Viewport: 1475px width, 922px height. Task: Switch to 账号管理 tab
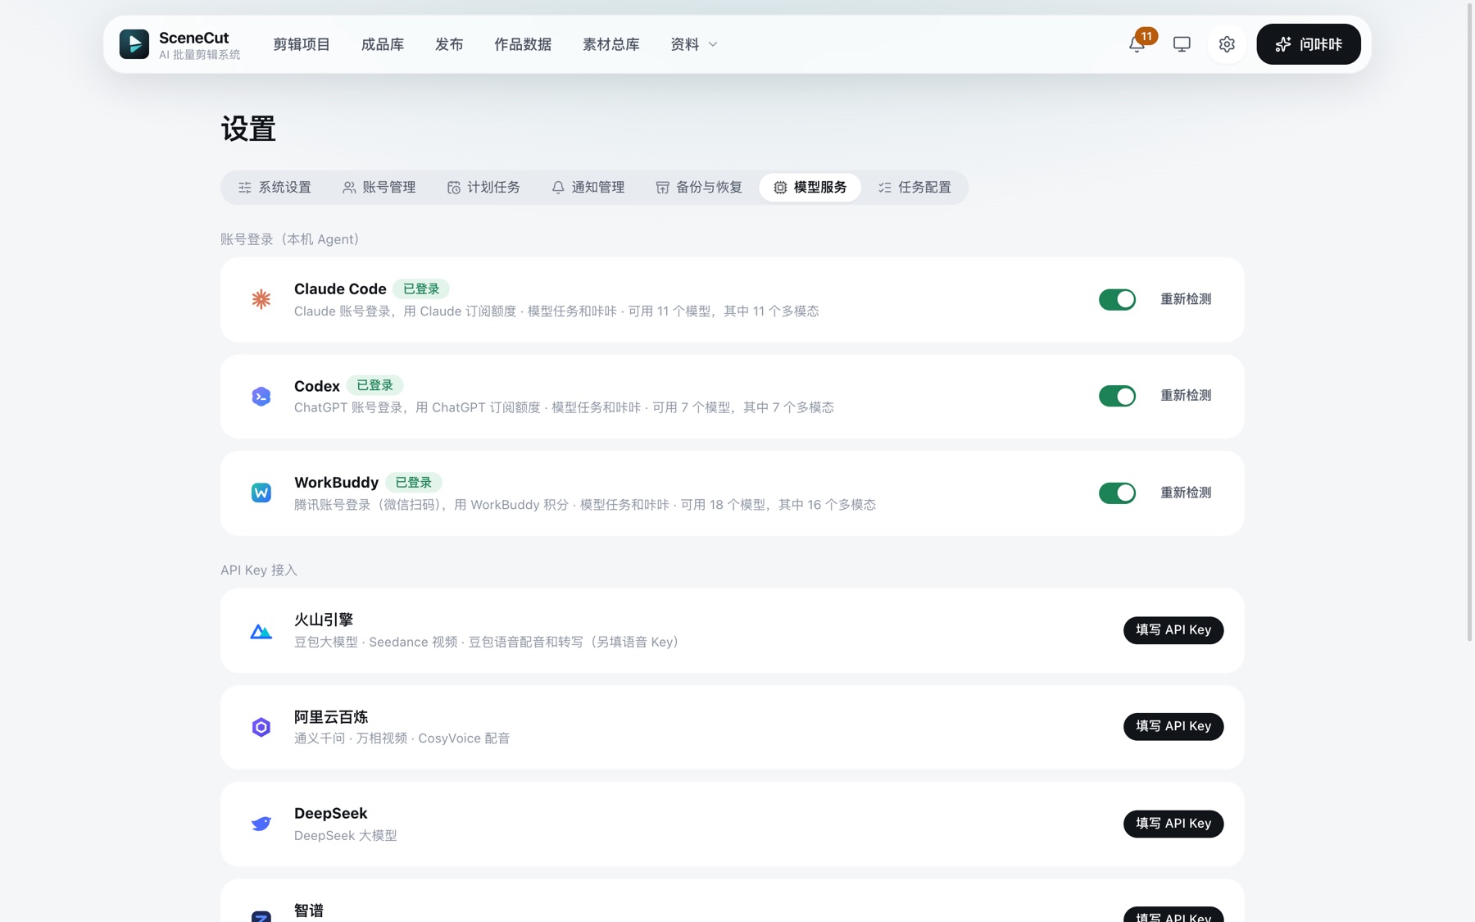(379, 188)
